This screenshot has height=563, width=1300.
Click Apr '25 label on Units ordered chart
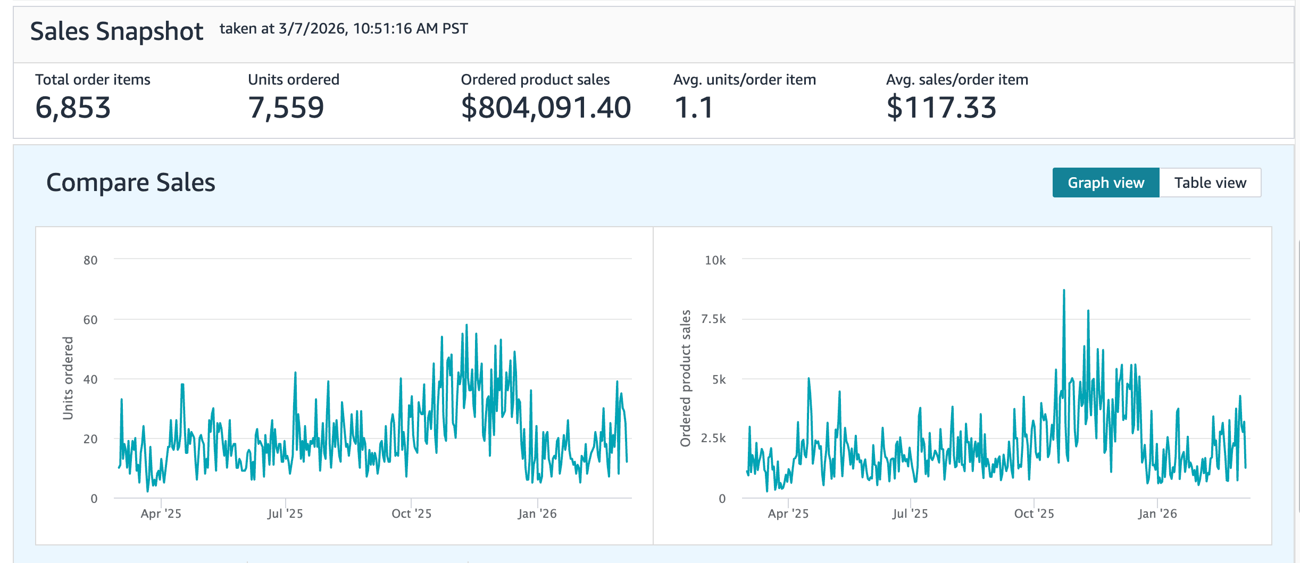tap(161, 514)
